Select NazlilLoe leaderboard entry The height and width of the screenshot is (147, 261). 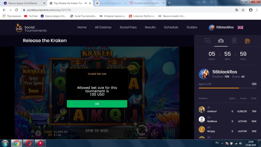coord(227,120)
